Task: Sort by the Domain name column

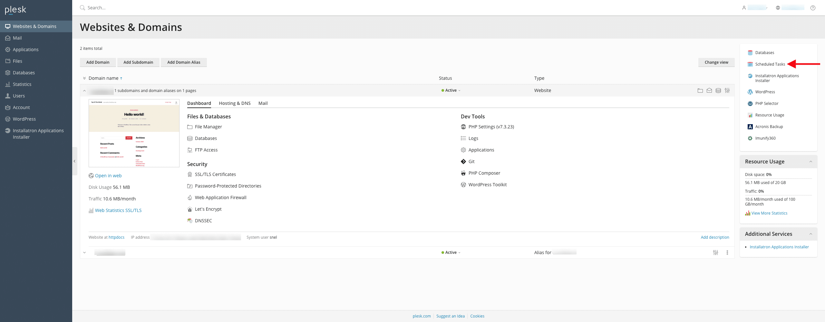Action: pos(103,78)
